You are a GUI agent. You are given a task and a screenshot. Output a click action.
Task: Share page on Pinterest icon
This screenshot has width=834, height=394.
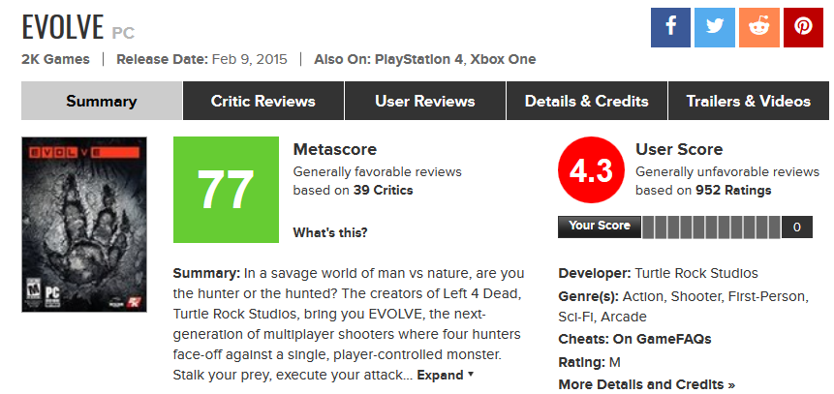(803, 28)
